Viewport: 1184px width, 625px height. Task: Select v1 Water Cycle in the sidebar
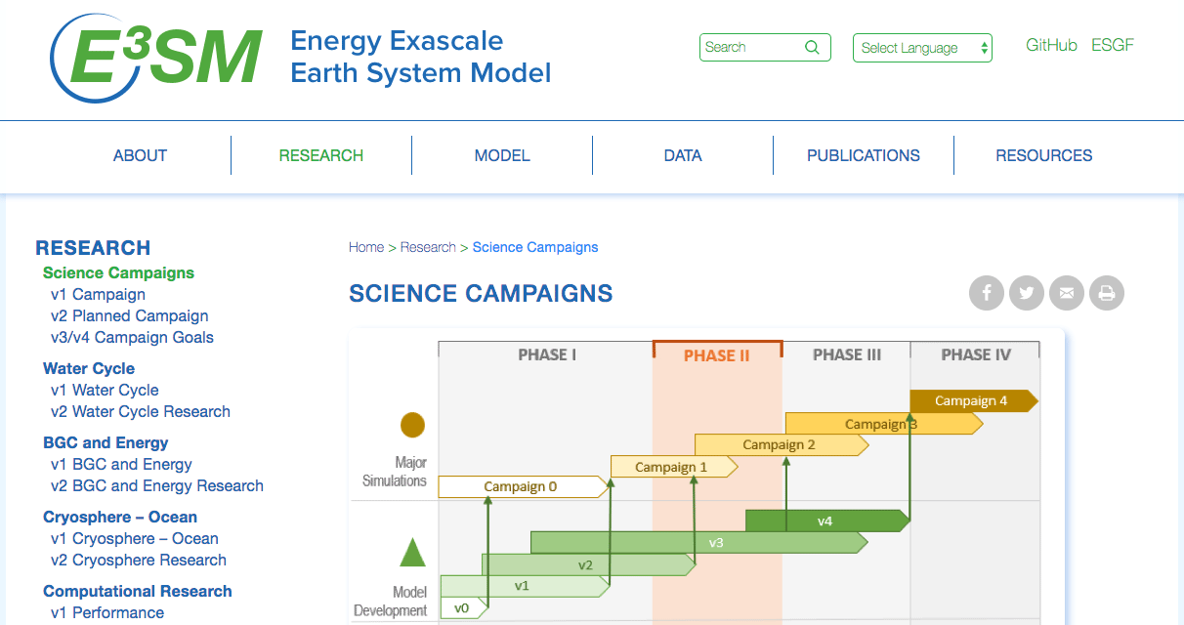[x=105, y=390]
